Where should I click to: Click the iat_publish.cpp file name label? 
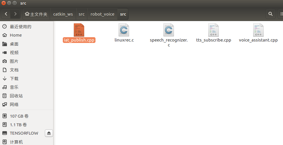point(79,40)
